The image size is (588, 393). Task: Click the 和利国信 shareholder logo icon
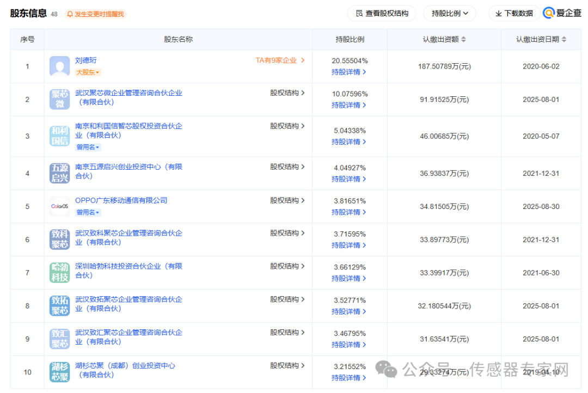point(59,136)
